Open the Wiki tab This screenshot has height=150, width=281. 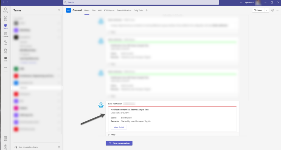(100, 10)
